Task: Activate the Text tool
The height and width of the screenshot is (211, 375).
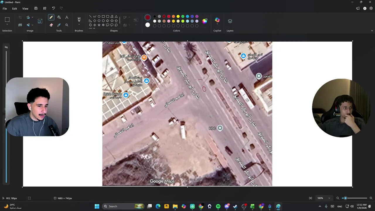Action: (x=67, y=17)
